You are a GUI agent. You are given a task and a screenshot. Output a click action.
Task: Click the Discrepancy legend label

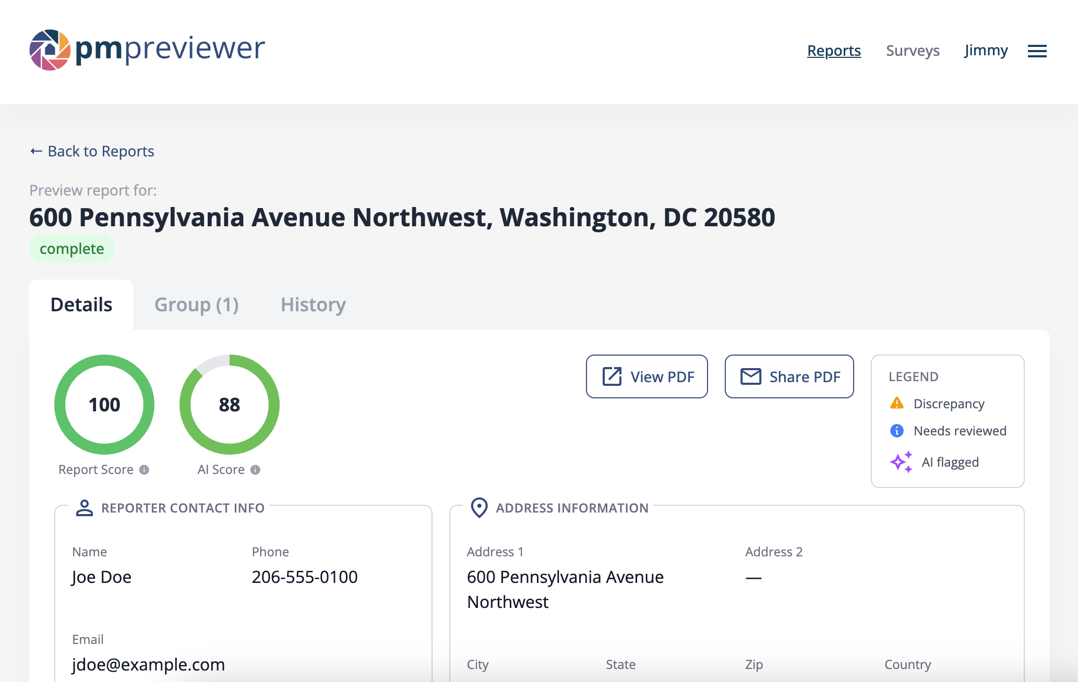click(949, 404)
